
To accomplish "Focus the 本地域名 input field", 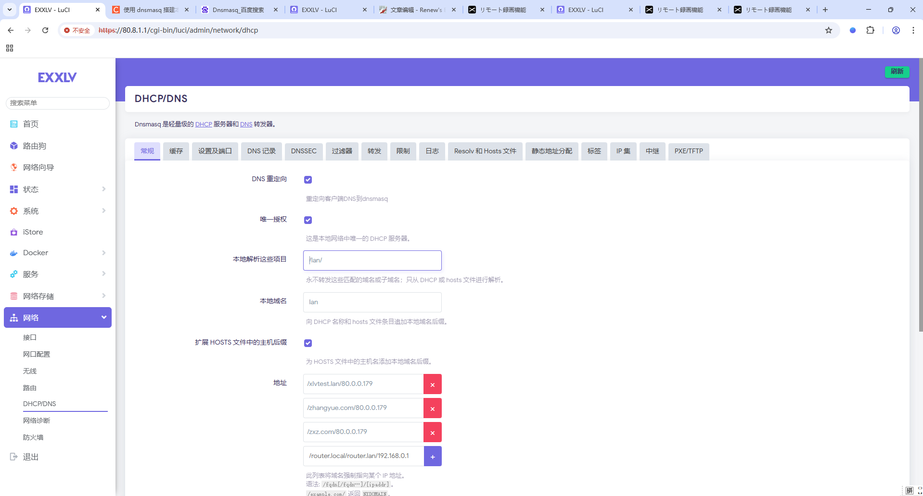I will [372, 302].
